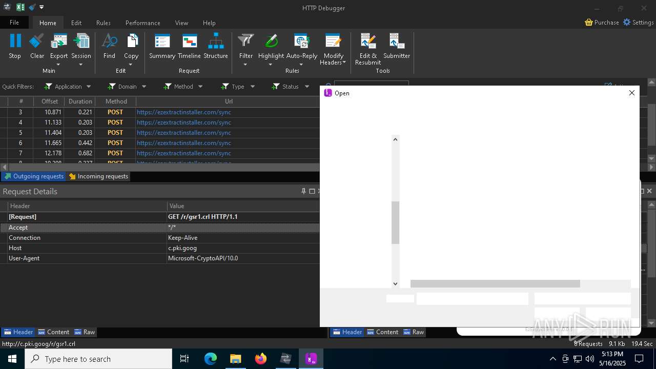
Task: Select the response Header tab
Action: (x=347, y=332)
